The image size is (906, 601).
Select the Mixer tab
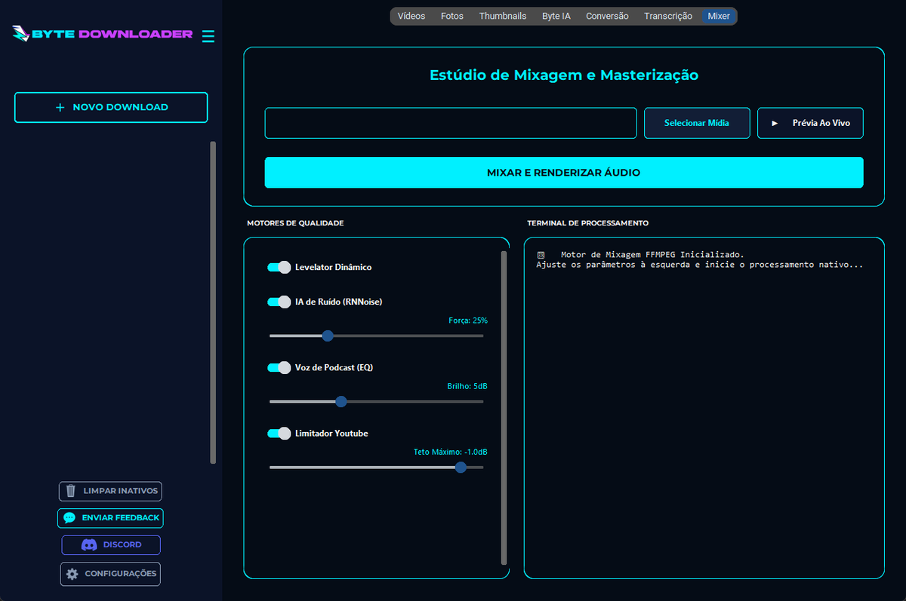(x=719, y=16)
